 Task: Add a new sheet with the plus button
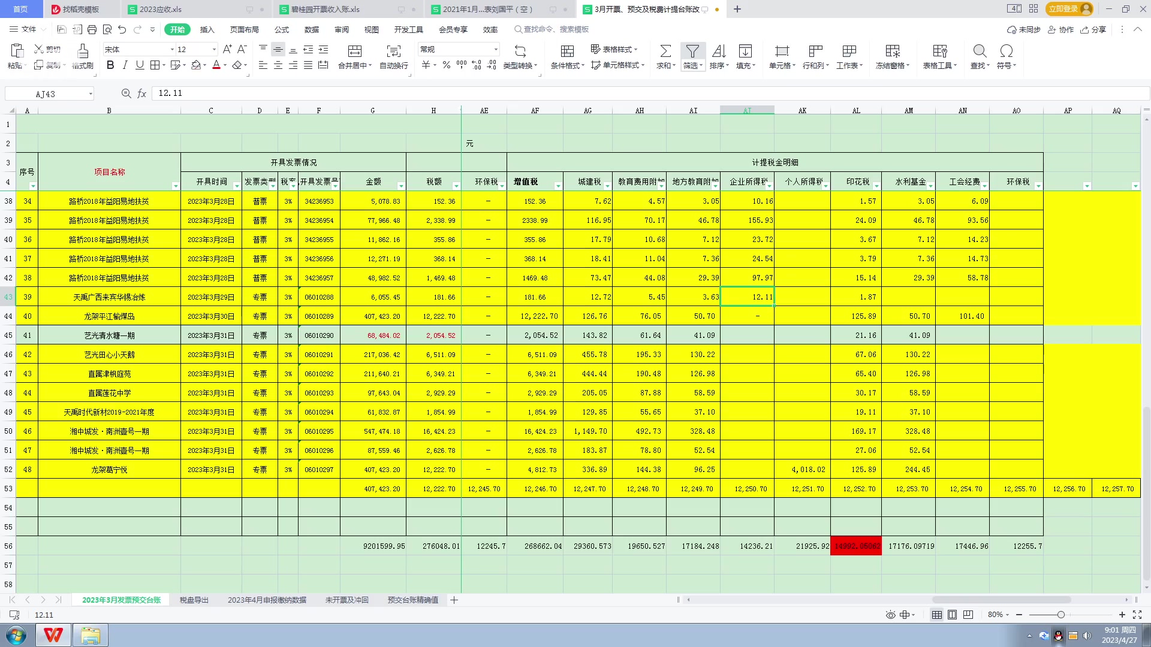(x=454, y=600)
